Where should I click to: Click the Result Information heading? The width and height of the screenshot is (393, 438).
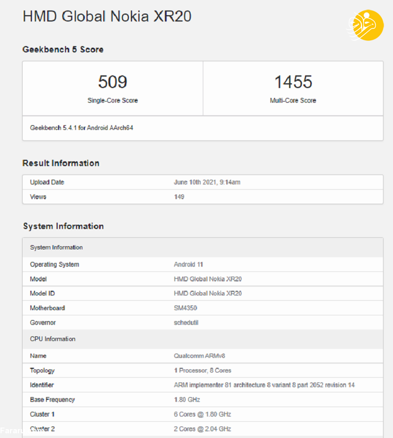coord(61,163)
